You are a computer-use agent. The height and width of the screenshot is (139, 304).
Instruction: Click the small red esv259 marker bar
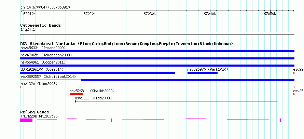tap(294, 94)
